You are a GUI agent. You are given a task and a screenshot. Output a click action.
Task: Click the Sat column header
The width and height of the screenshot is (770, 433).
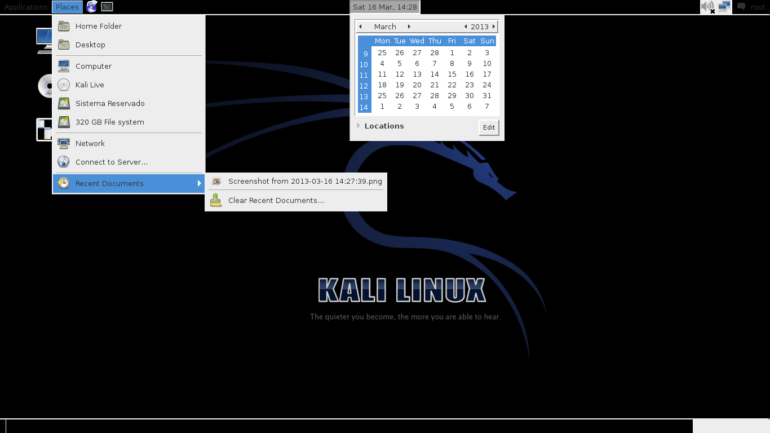tap(470, 41)
